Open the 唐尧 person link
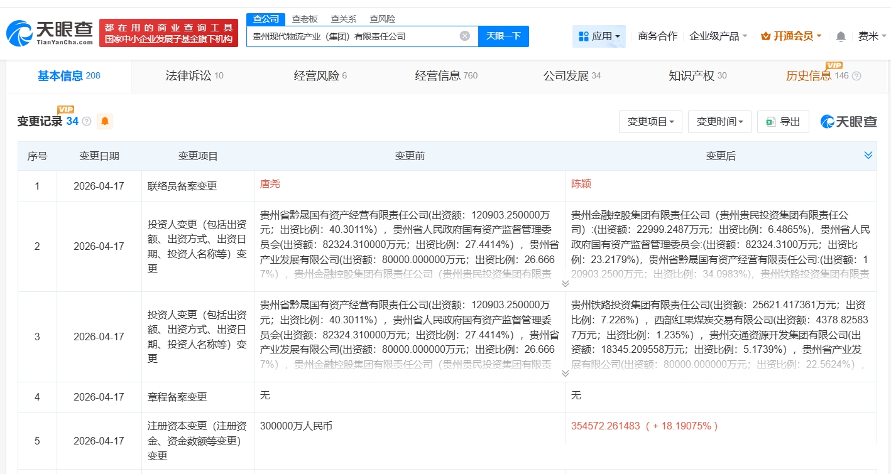 pos(270,184)
